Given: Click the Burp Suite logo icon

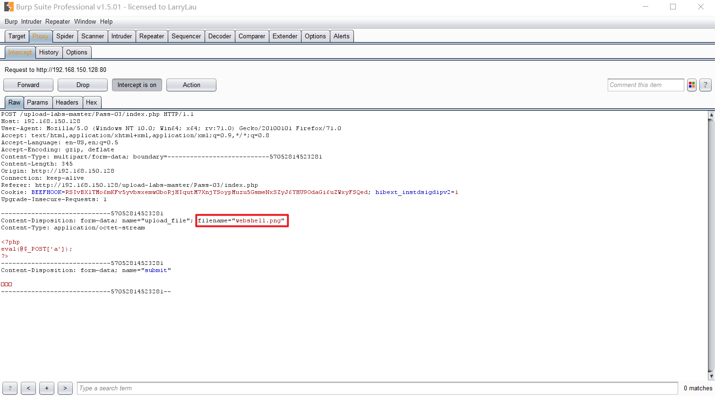Looking at the screenshot, I should 9,7.
